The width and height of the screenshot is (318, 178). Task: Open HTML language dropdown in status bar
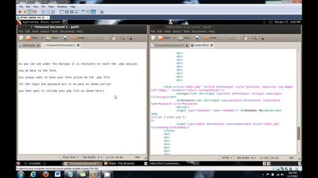(x=227, y=158)
